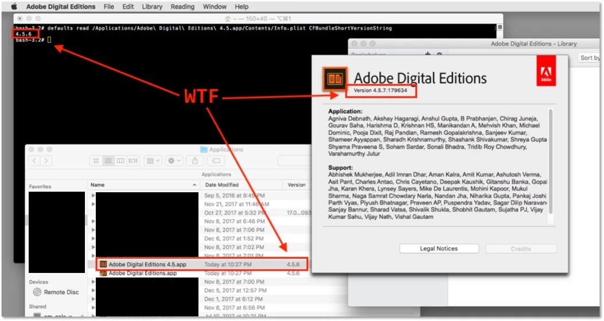Click the Finder search field
Image resolution: width=604 pixels, height=321 pixels.
(x=295, y=161)
